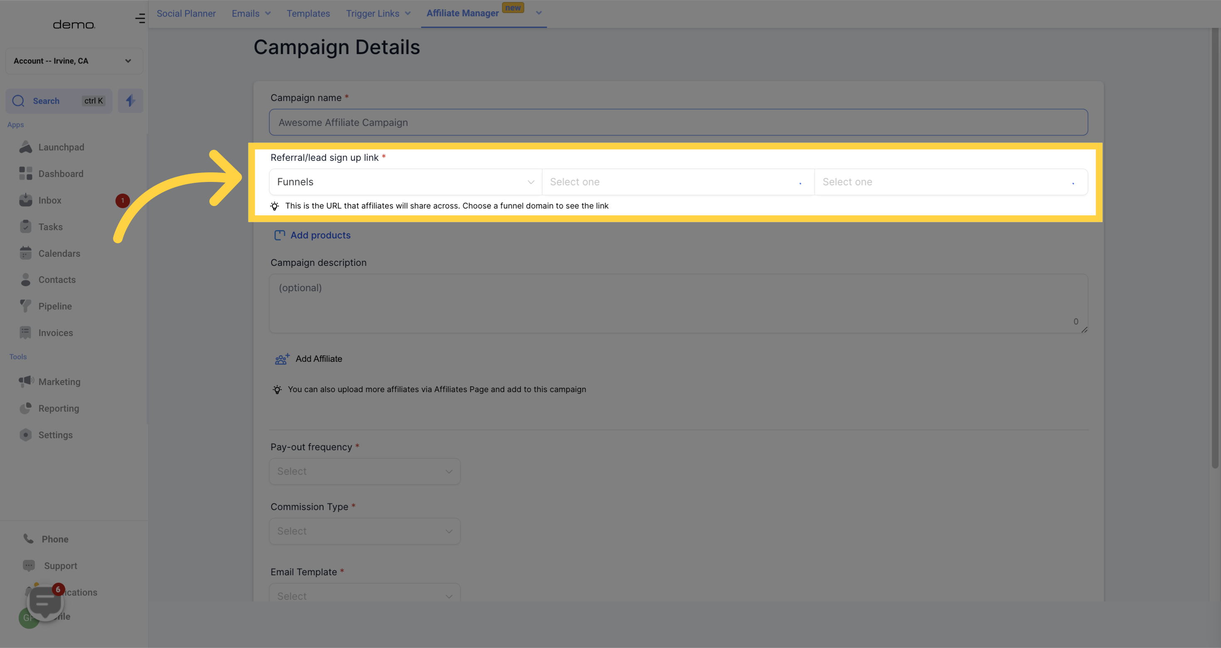Click the Campaign name input field
This screenshot has width=1221, height=648.
point(678,122)
